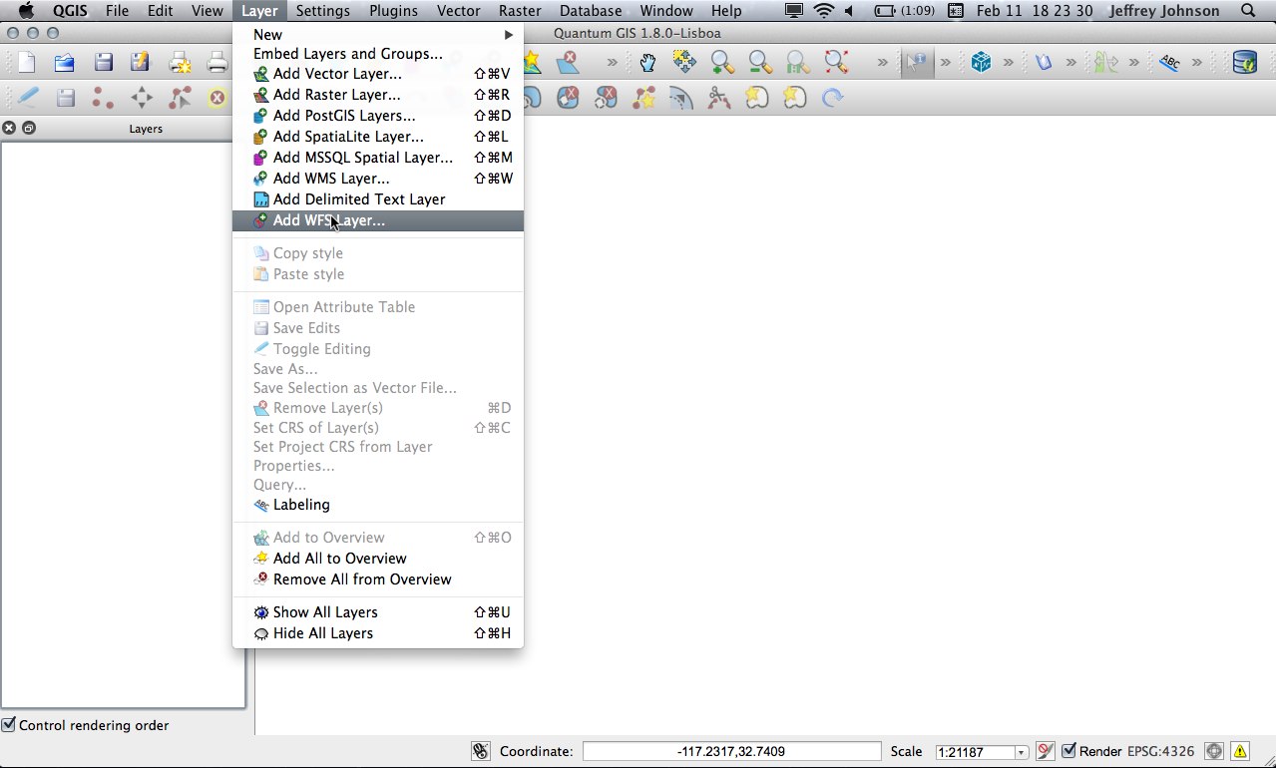Expand hidden file toolbar items chevron

(x=612, y=63)
